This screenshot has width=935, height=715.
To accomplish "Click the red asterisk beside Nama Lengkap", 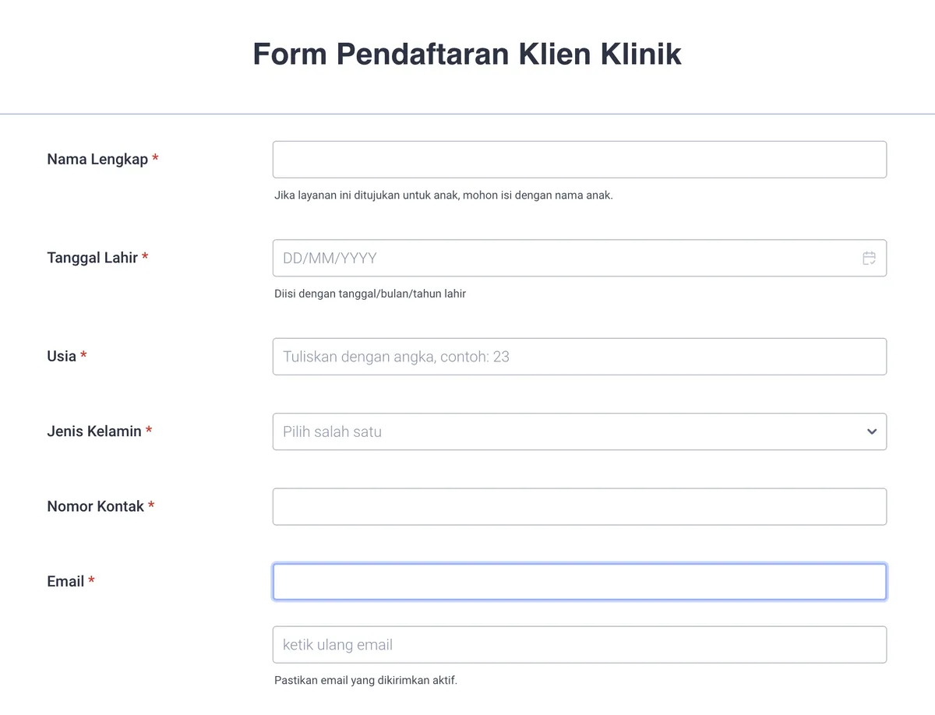I will tap(155, 158).
